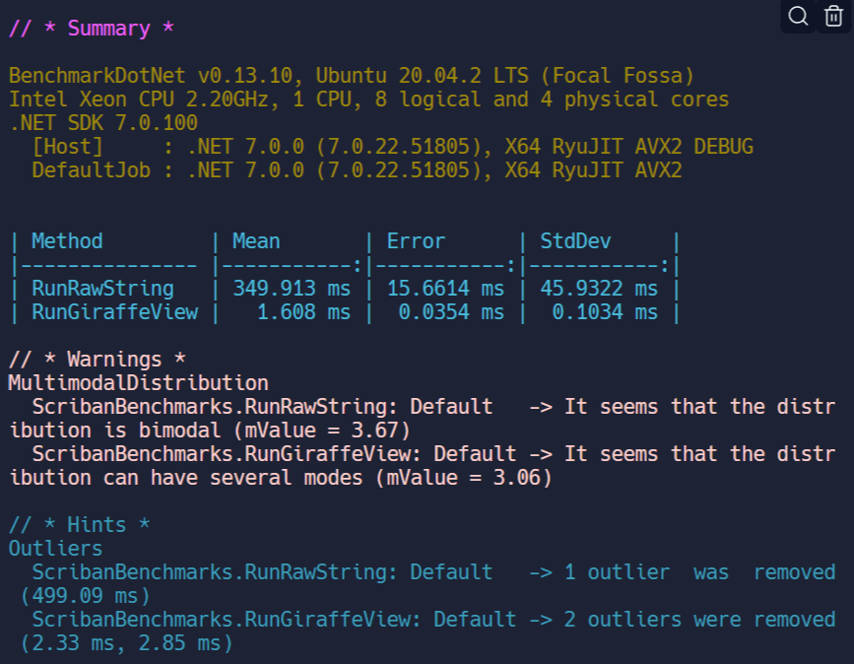The image size is (854, 664).
Task: Click the '// * Summary *' heading
Action: tap(92, 29)
